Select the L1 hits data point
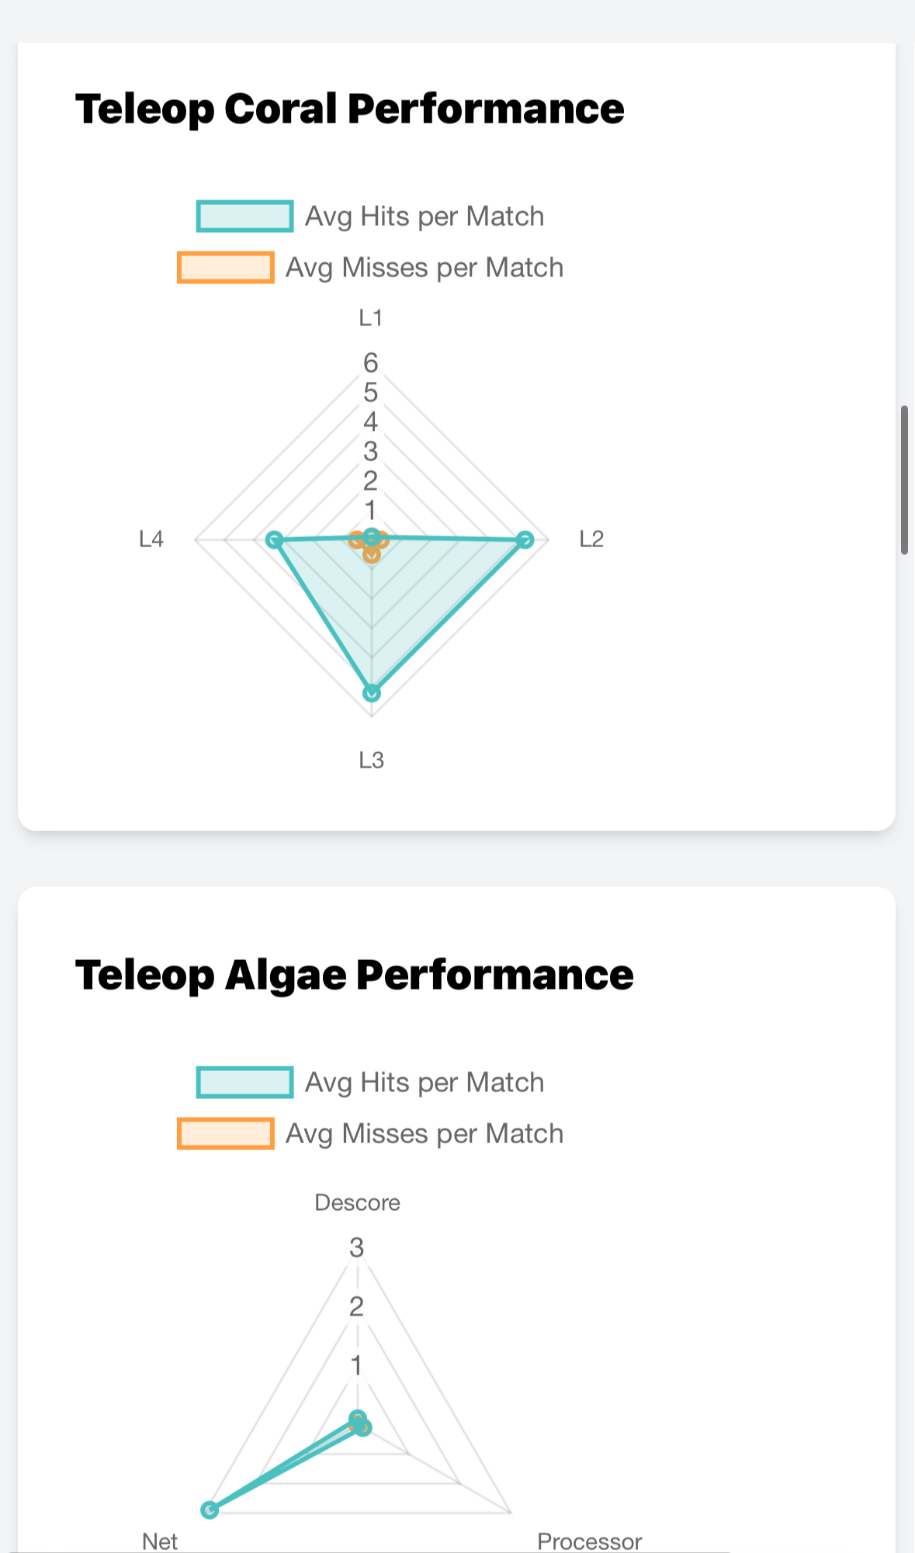Image resolution: width=915 pixels, height=1553 pixels. (372, 536)
